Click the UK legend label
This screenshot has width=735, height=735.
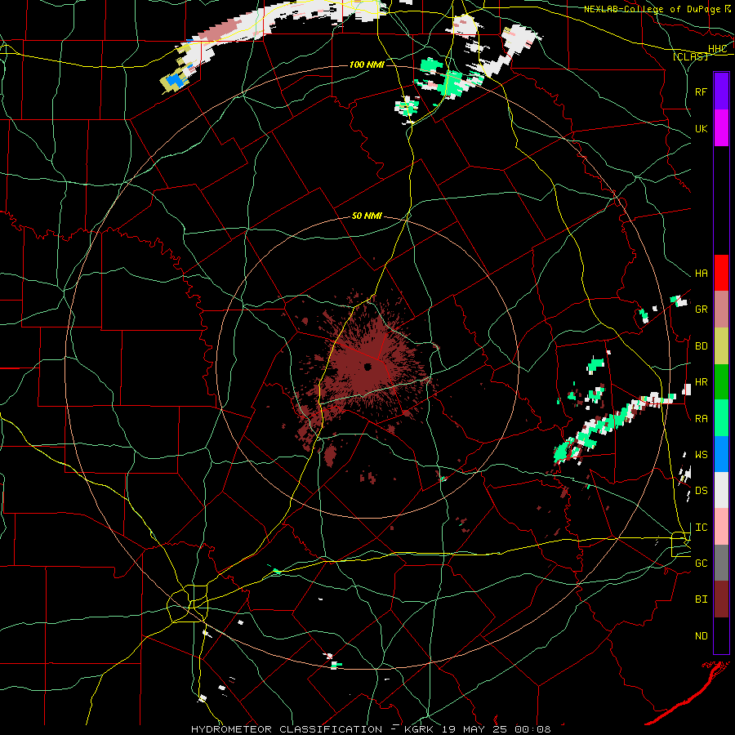pos(701,128)
